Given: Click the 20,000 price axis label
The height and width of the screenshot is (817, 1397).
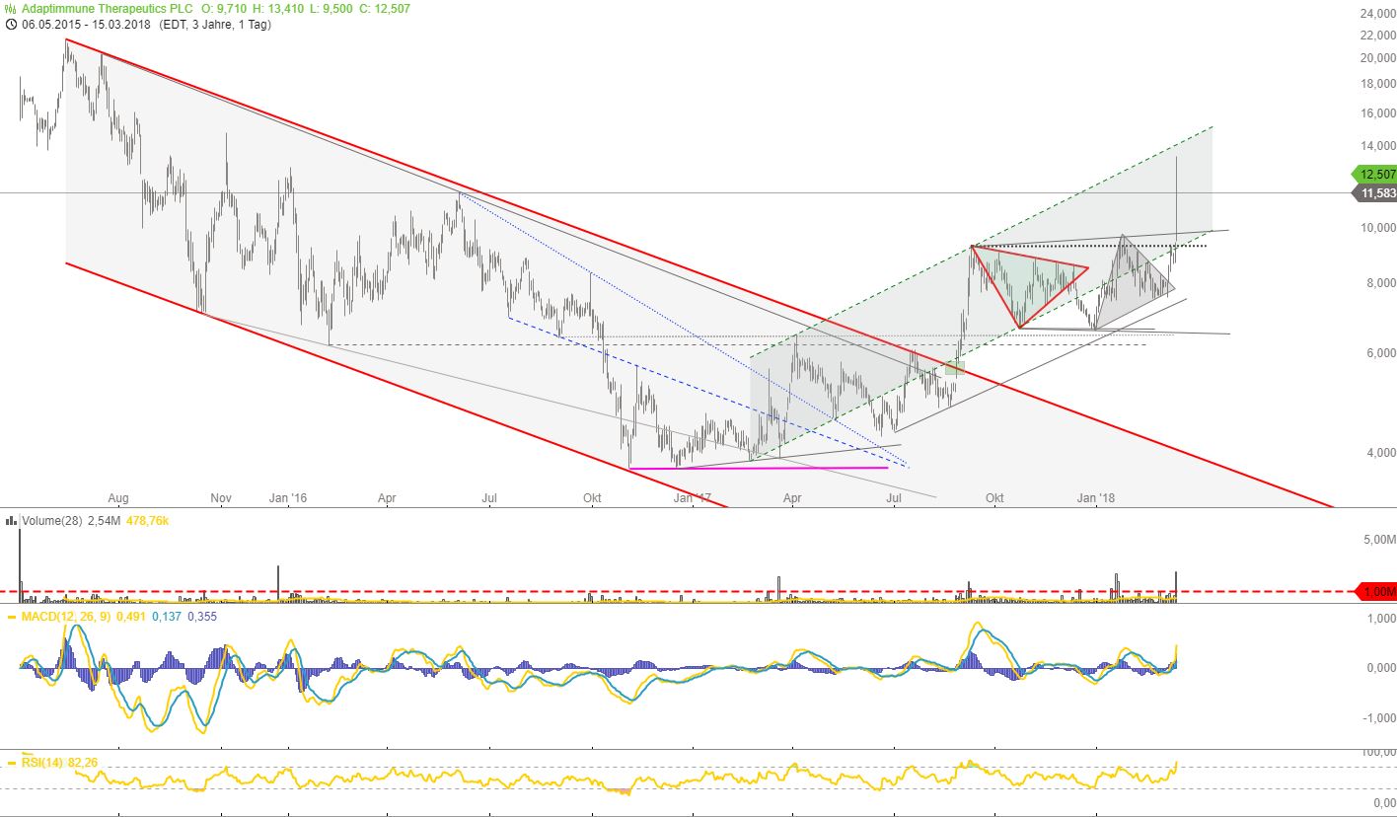Looking at the screenshot, I should [x=1378, y=58].
